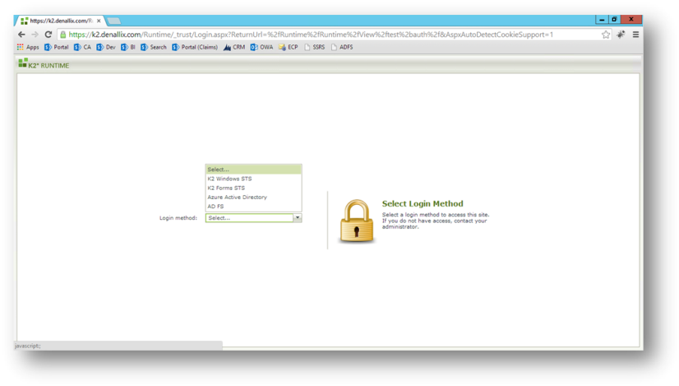Open the ADFS bookmark

point(342,47)
